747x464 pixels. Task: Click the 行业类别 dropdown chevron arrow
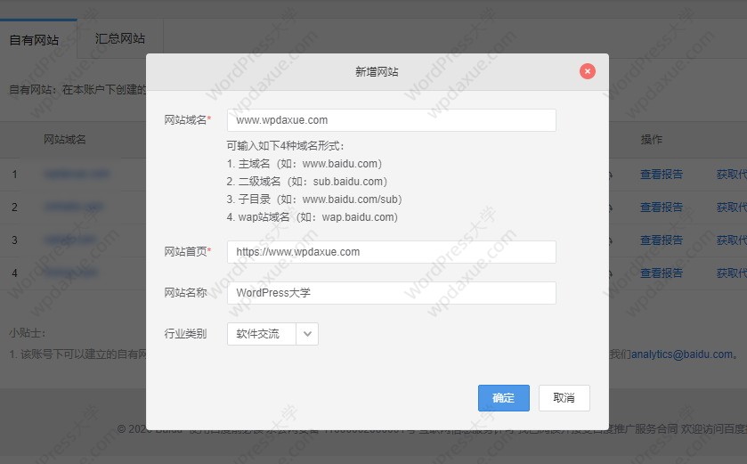307,334
